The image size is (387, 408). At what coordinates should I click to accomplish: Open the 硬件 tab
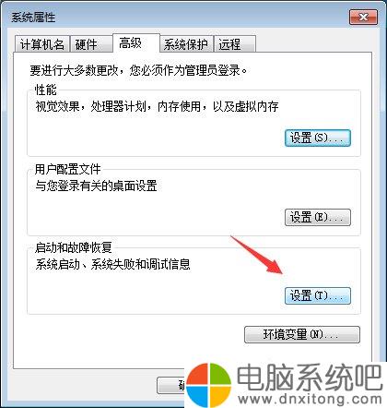(90, 44)
